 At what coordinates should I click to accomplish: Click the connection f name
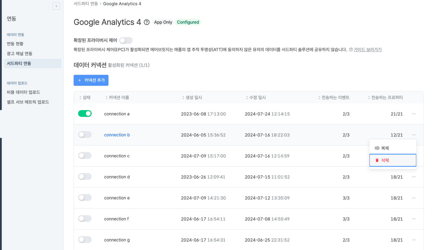tap(116, 219)
